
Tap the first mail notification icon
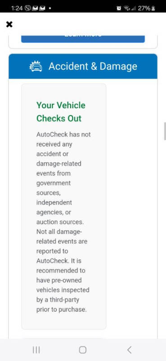pyautogui.click(x=35, y=9)
